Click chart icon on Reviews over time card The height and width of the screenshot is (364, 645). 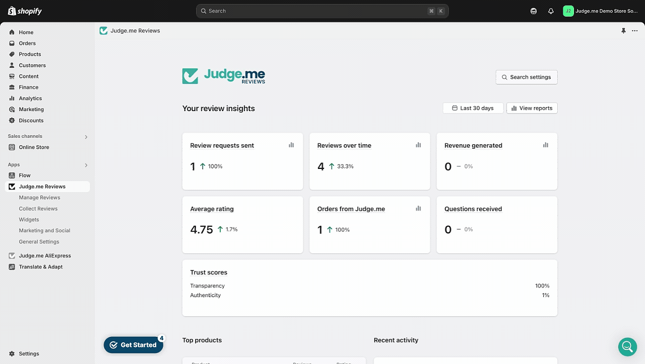coord(418,145)
